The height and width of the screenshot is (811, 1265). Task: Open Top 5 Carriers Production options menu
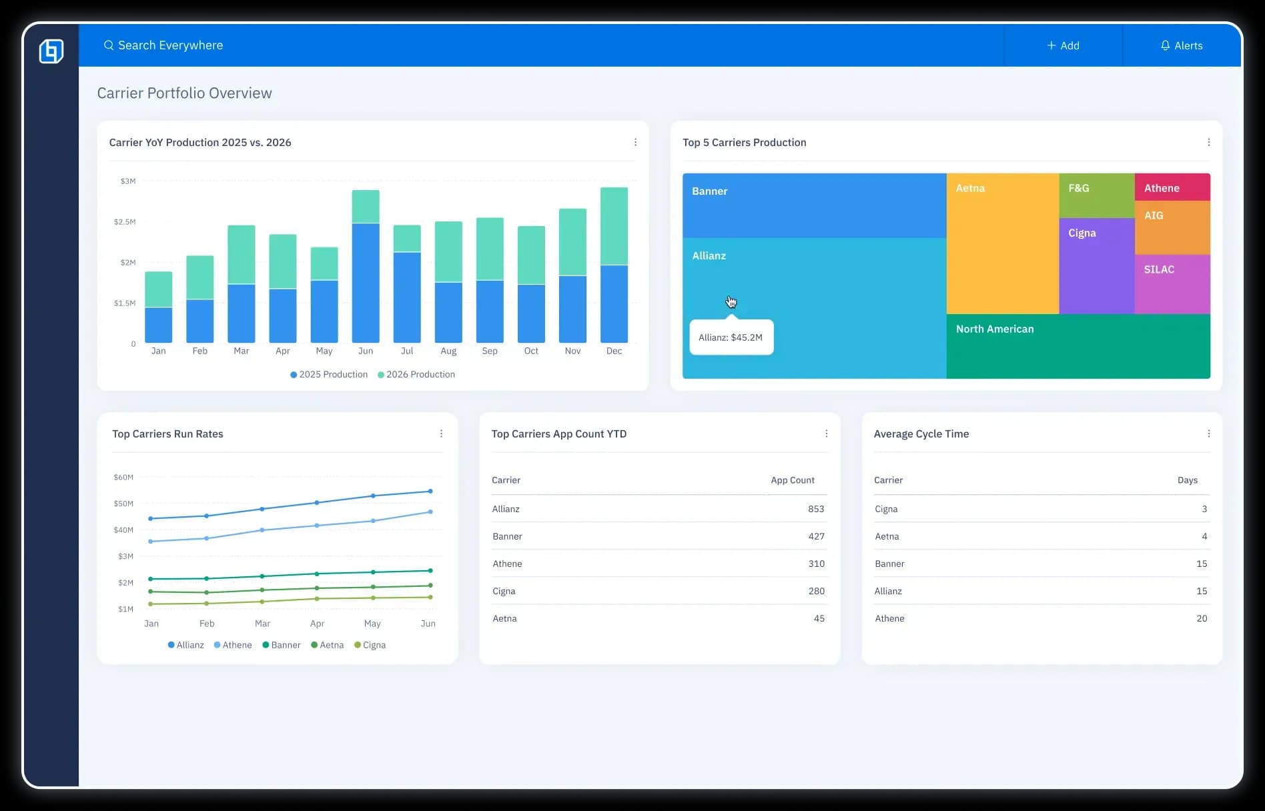[1208, 142]
